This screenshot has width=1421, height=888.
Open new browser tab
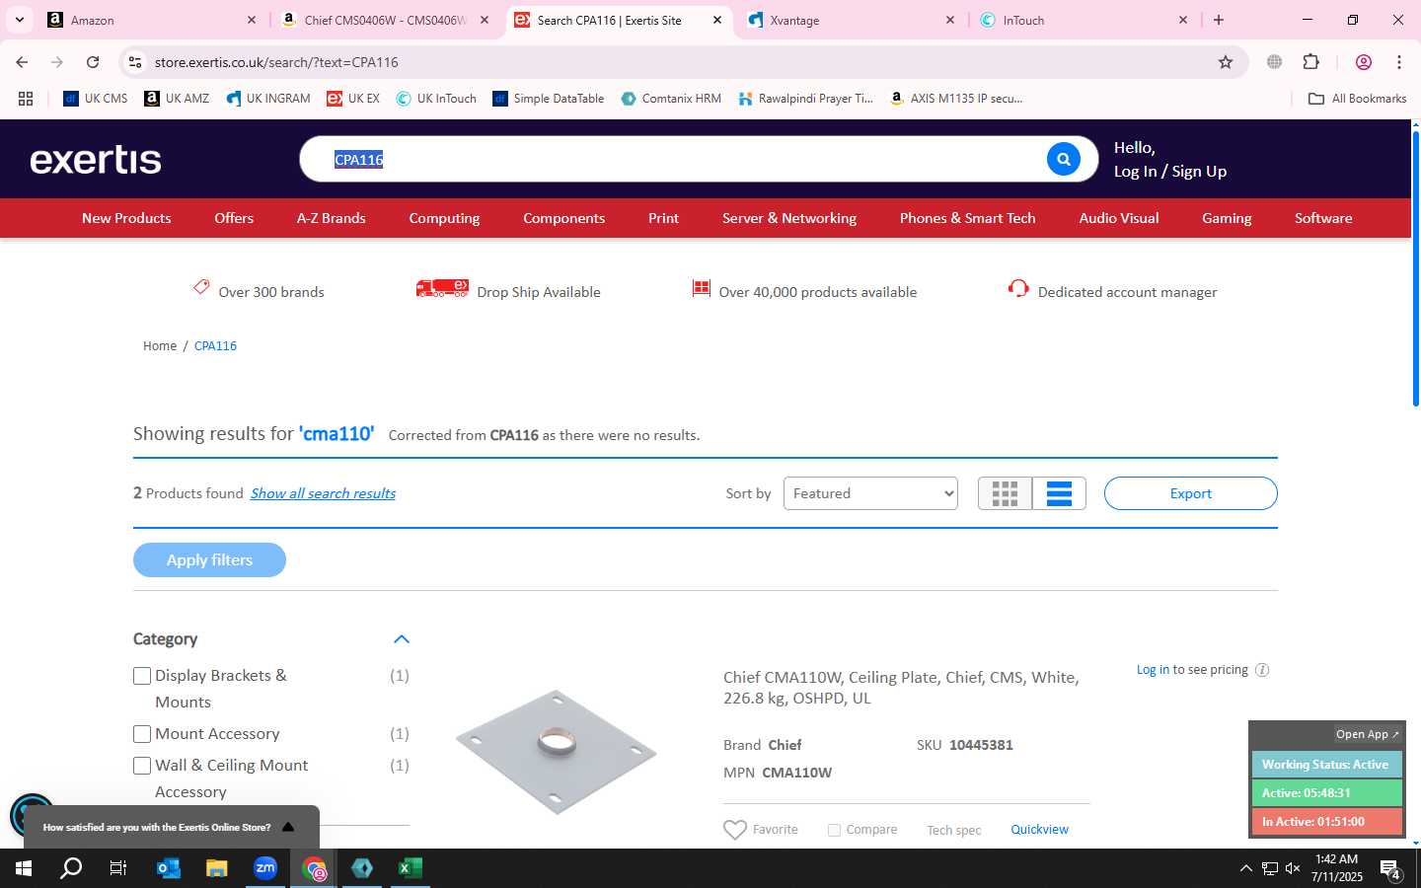tap(1219, 20)
